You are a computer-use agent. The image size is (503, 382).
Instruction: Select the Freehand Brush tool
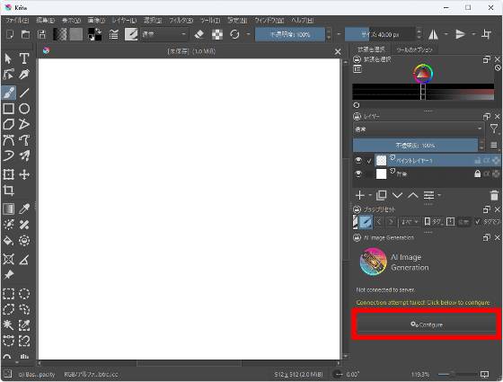9,93
